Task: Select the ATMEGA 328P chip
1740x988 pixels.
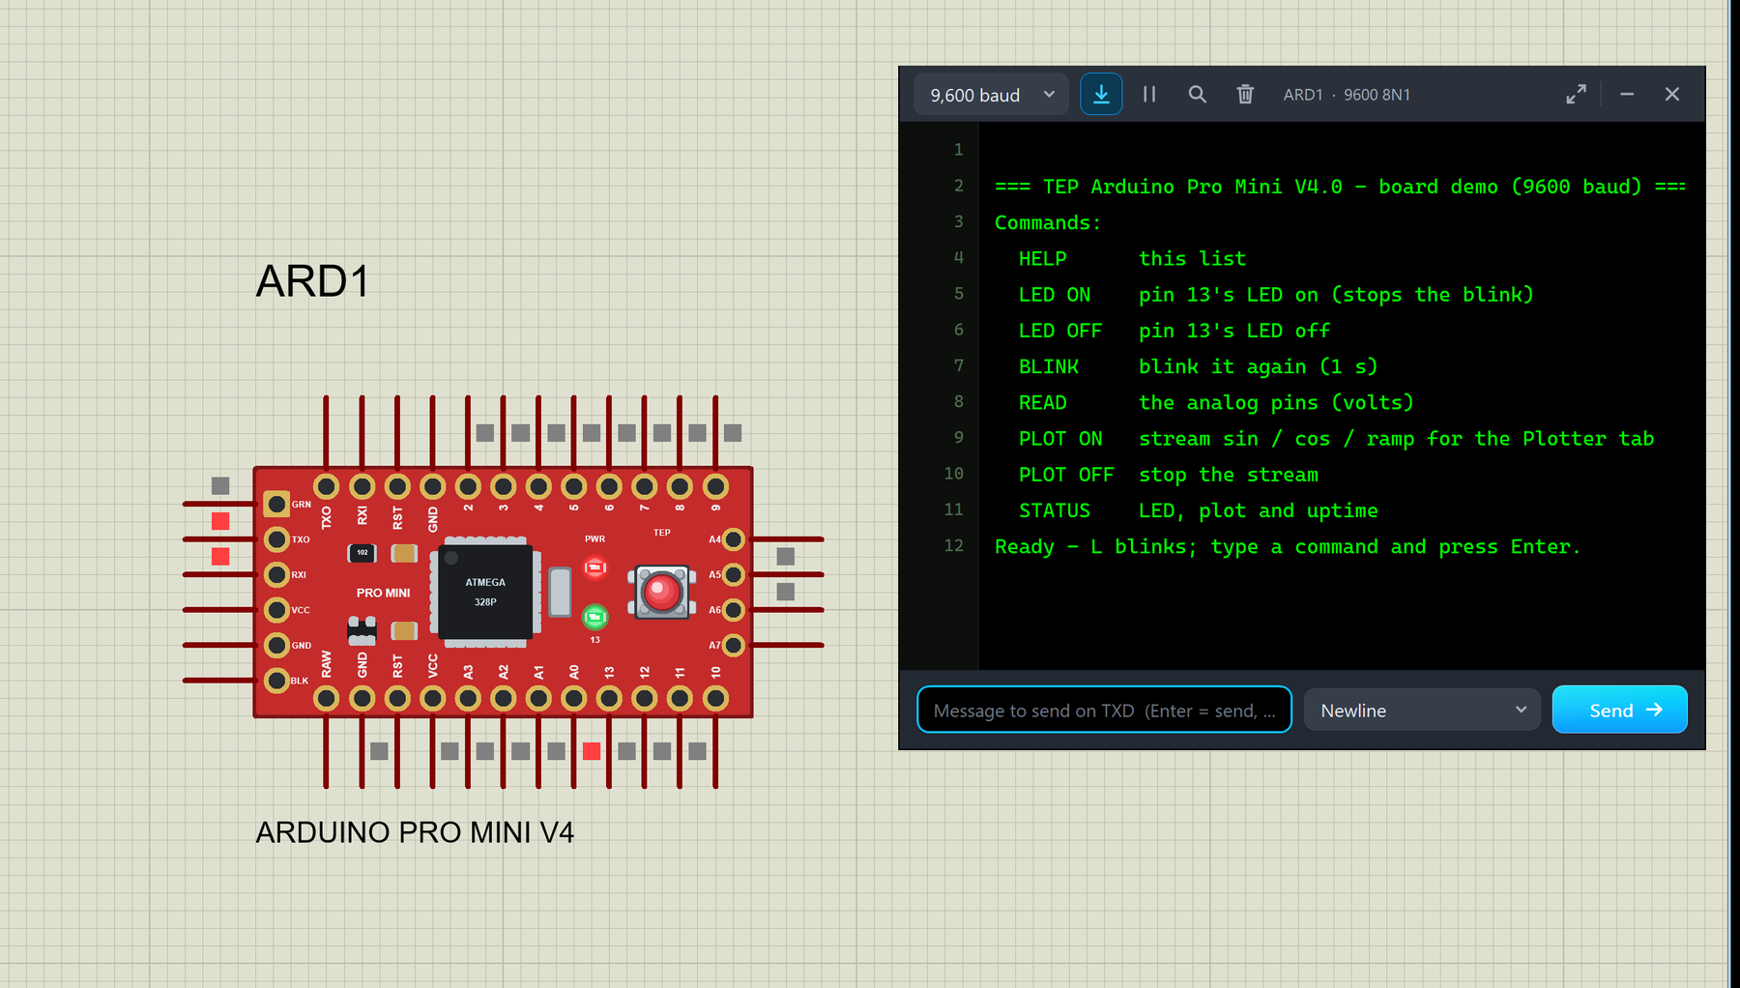Action: click(x=485, y=593)
